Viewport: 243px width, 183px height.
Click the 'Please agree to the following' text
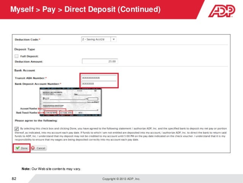[x=36, y=121]
